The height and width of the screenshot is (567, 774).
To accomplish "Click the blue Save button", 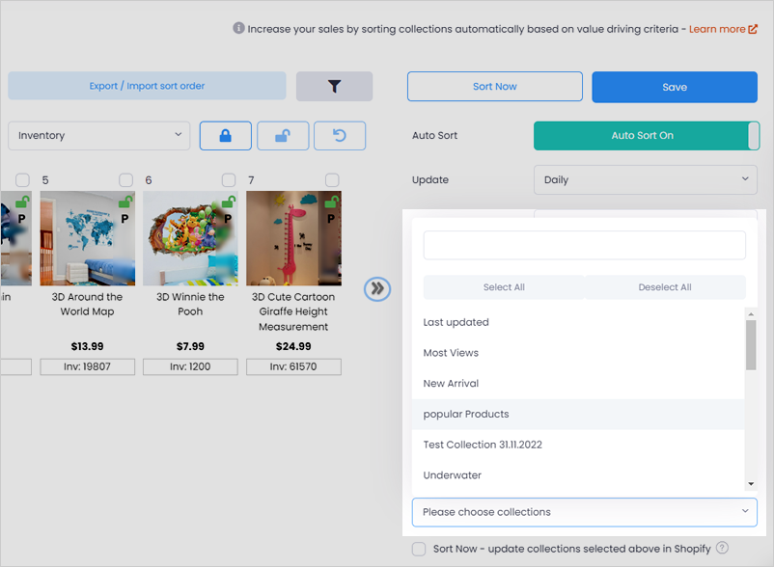I will click(x=675, y=87).
